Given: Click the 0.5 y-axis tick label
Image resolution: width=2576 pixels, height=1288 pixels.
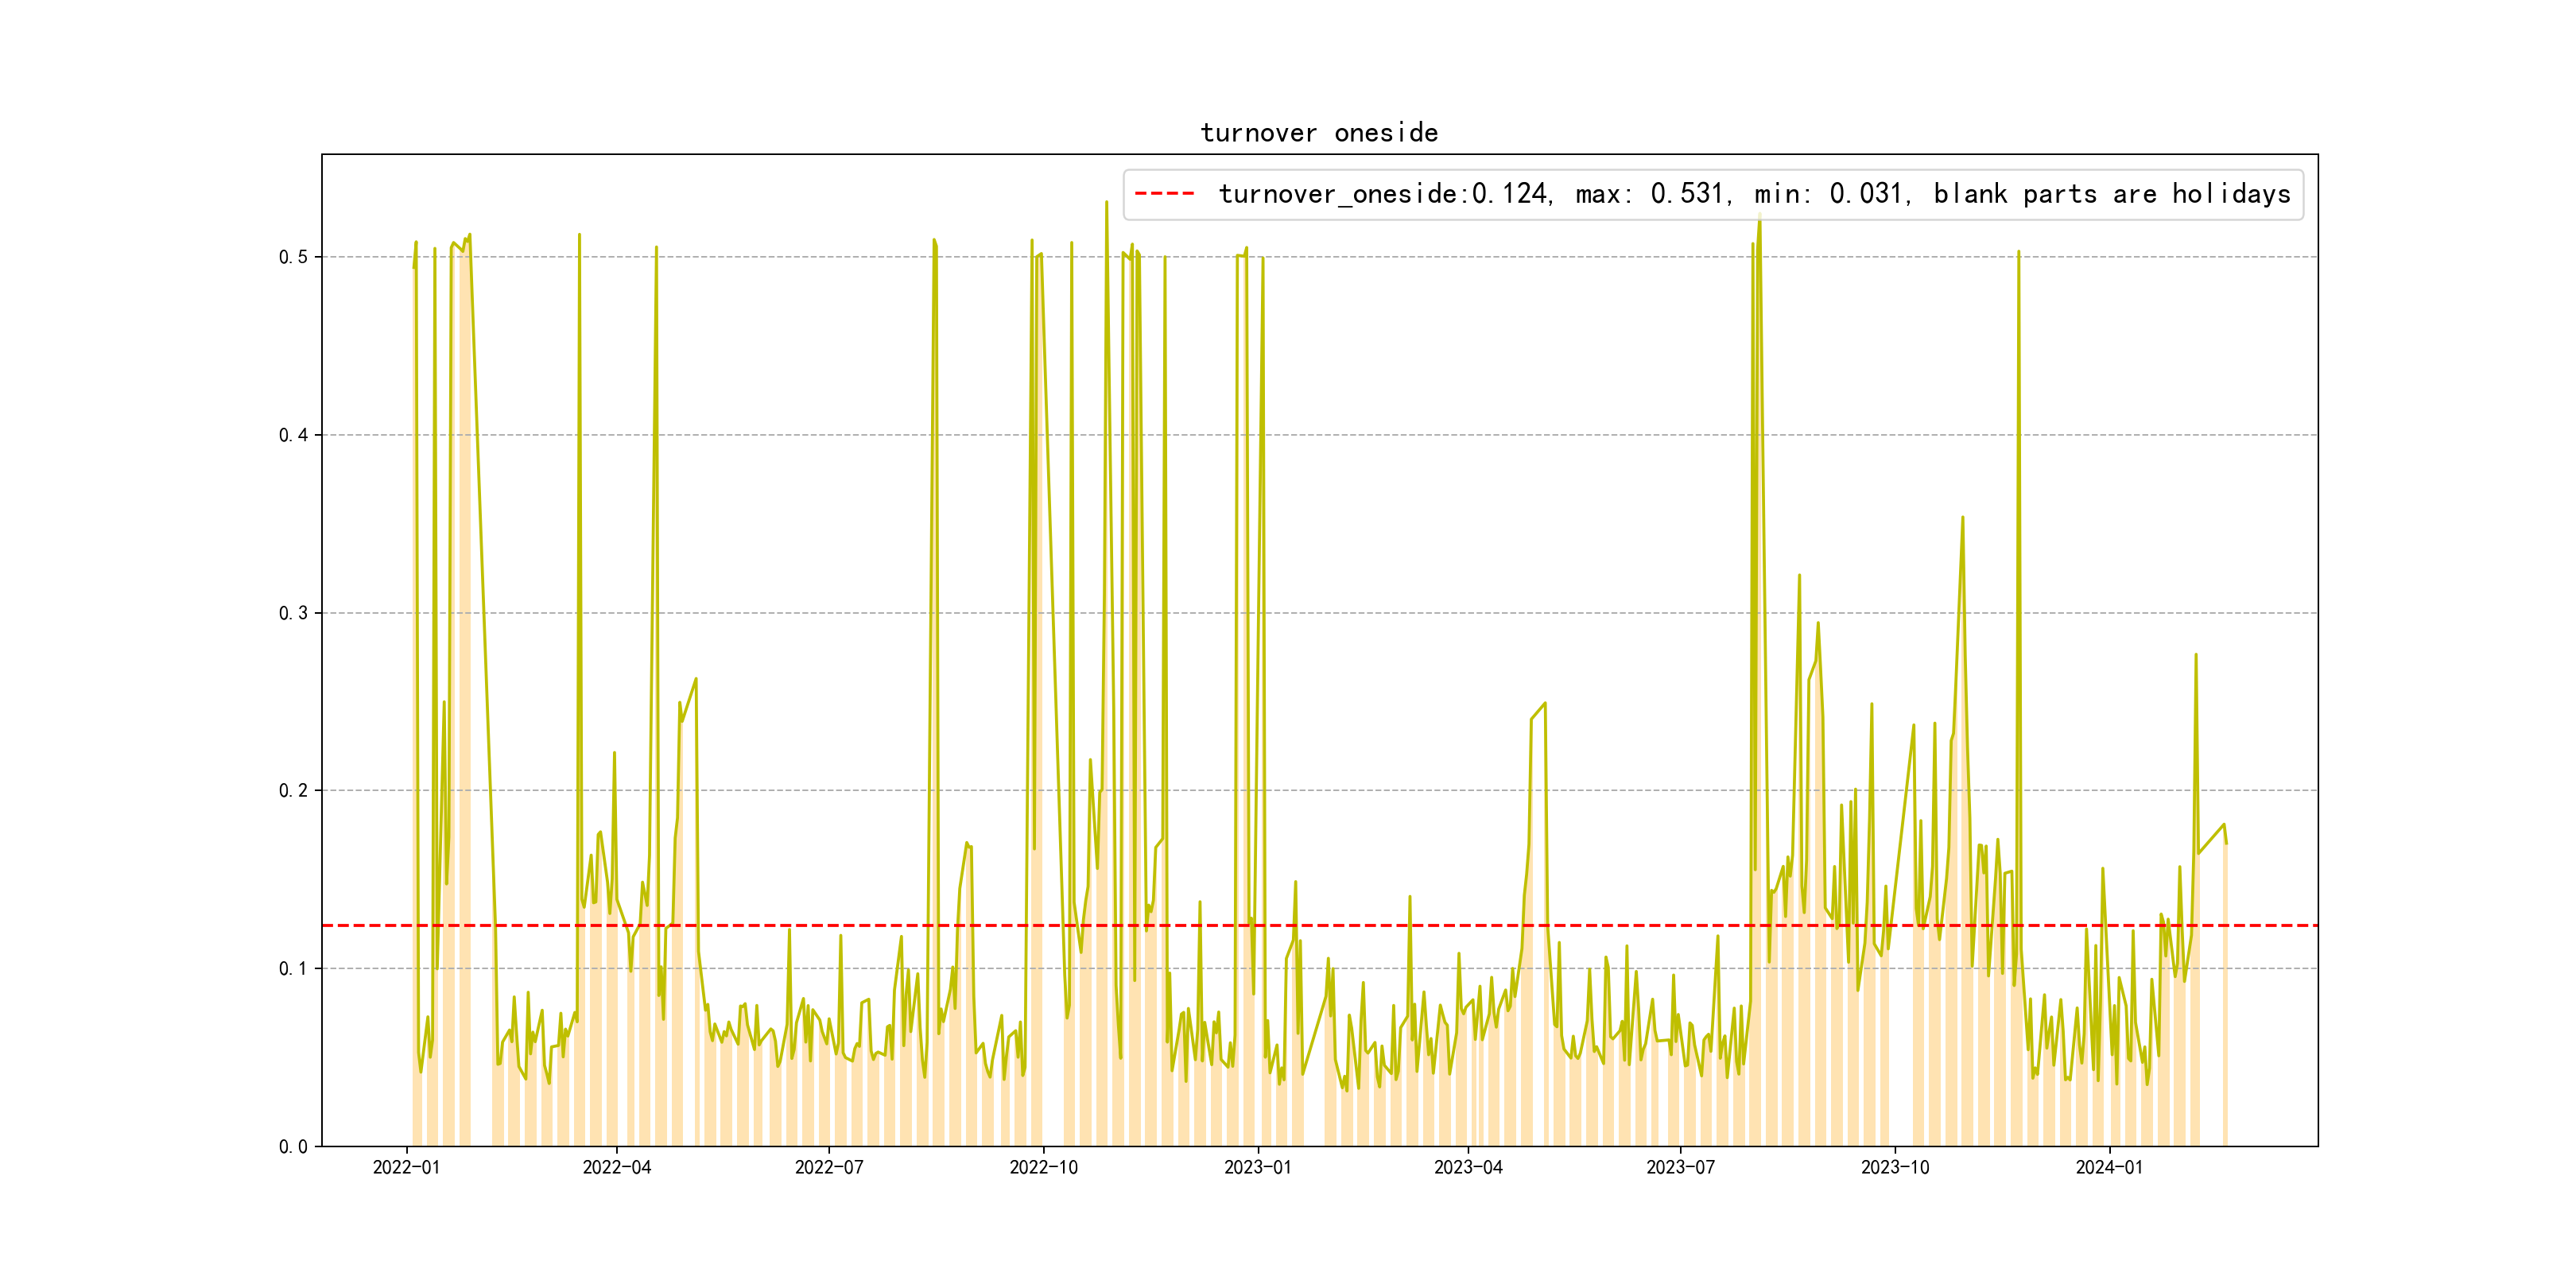Looking at the screenshot, I should (x=293, y=257).
